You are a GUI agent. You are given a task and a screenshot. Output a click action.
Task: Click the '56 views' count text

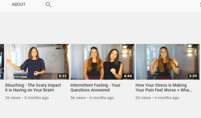[x=78, y=98]
